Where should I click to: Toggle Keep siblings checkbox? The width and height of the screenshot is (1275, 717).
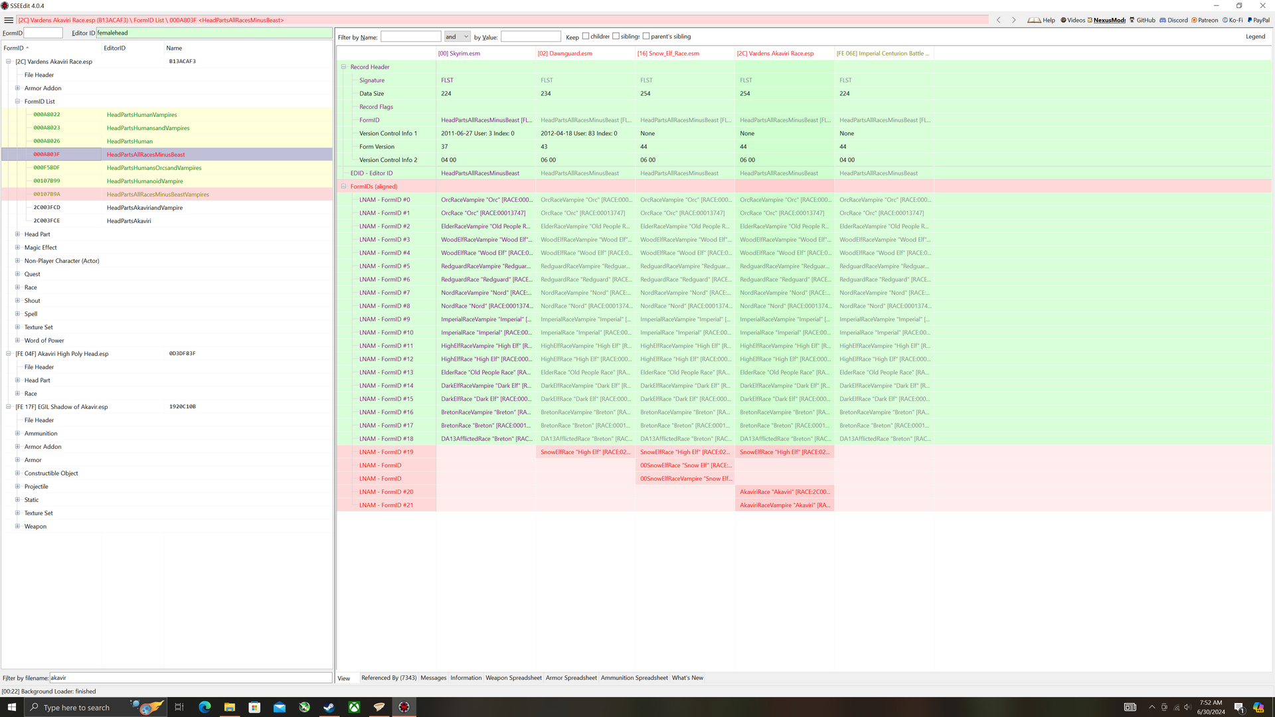(x=616, y=37)
